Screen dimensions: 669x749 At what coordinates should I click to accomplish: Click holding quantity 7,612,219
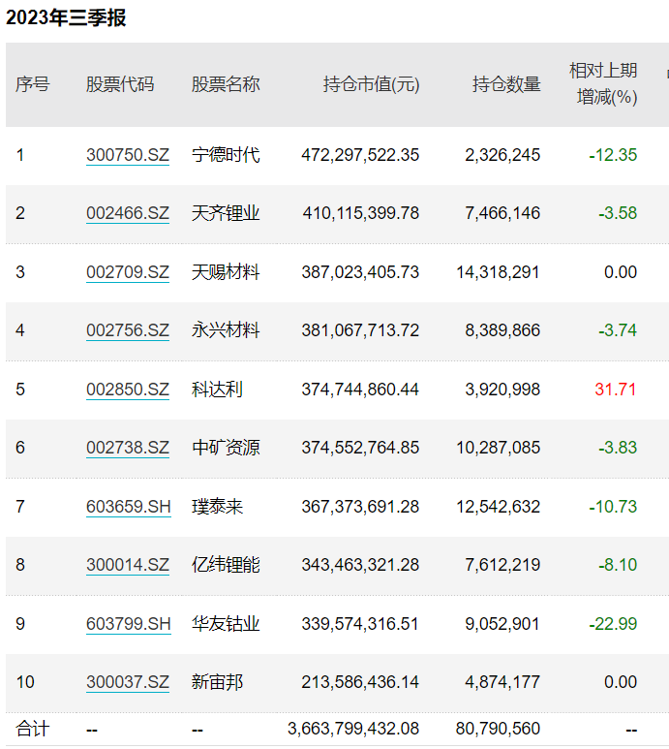[x=502, y=565]
